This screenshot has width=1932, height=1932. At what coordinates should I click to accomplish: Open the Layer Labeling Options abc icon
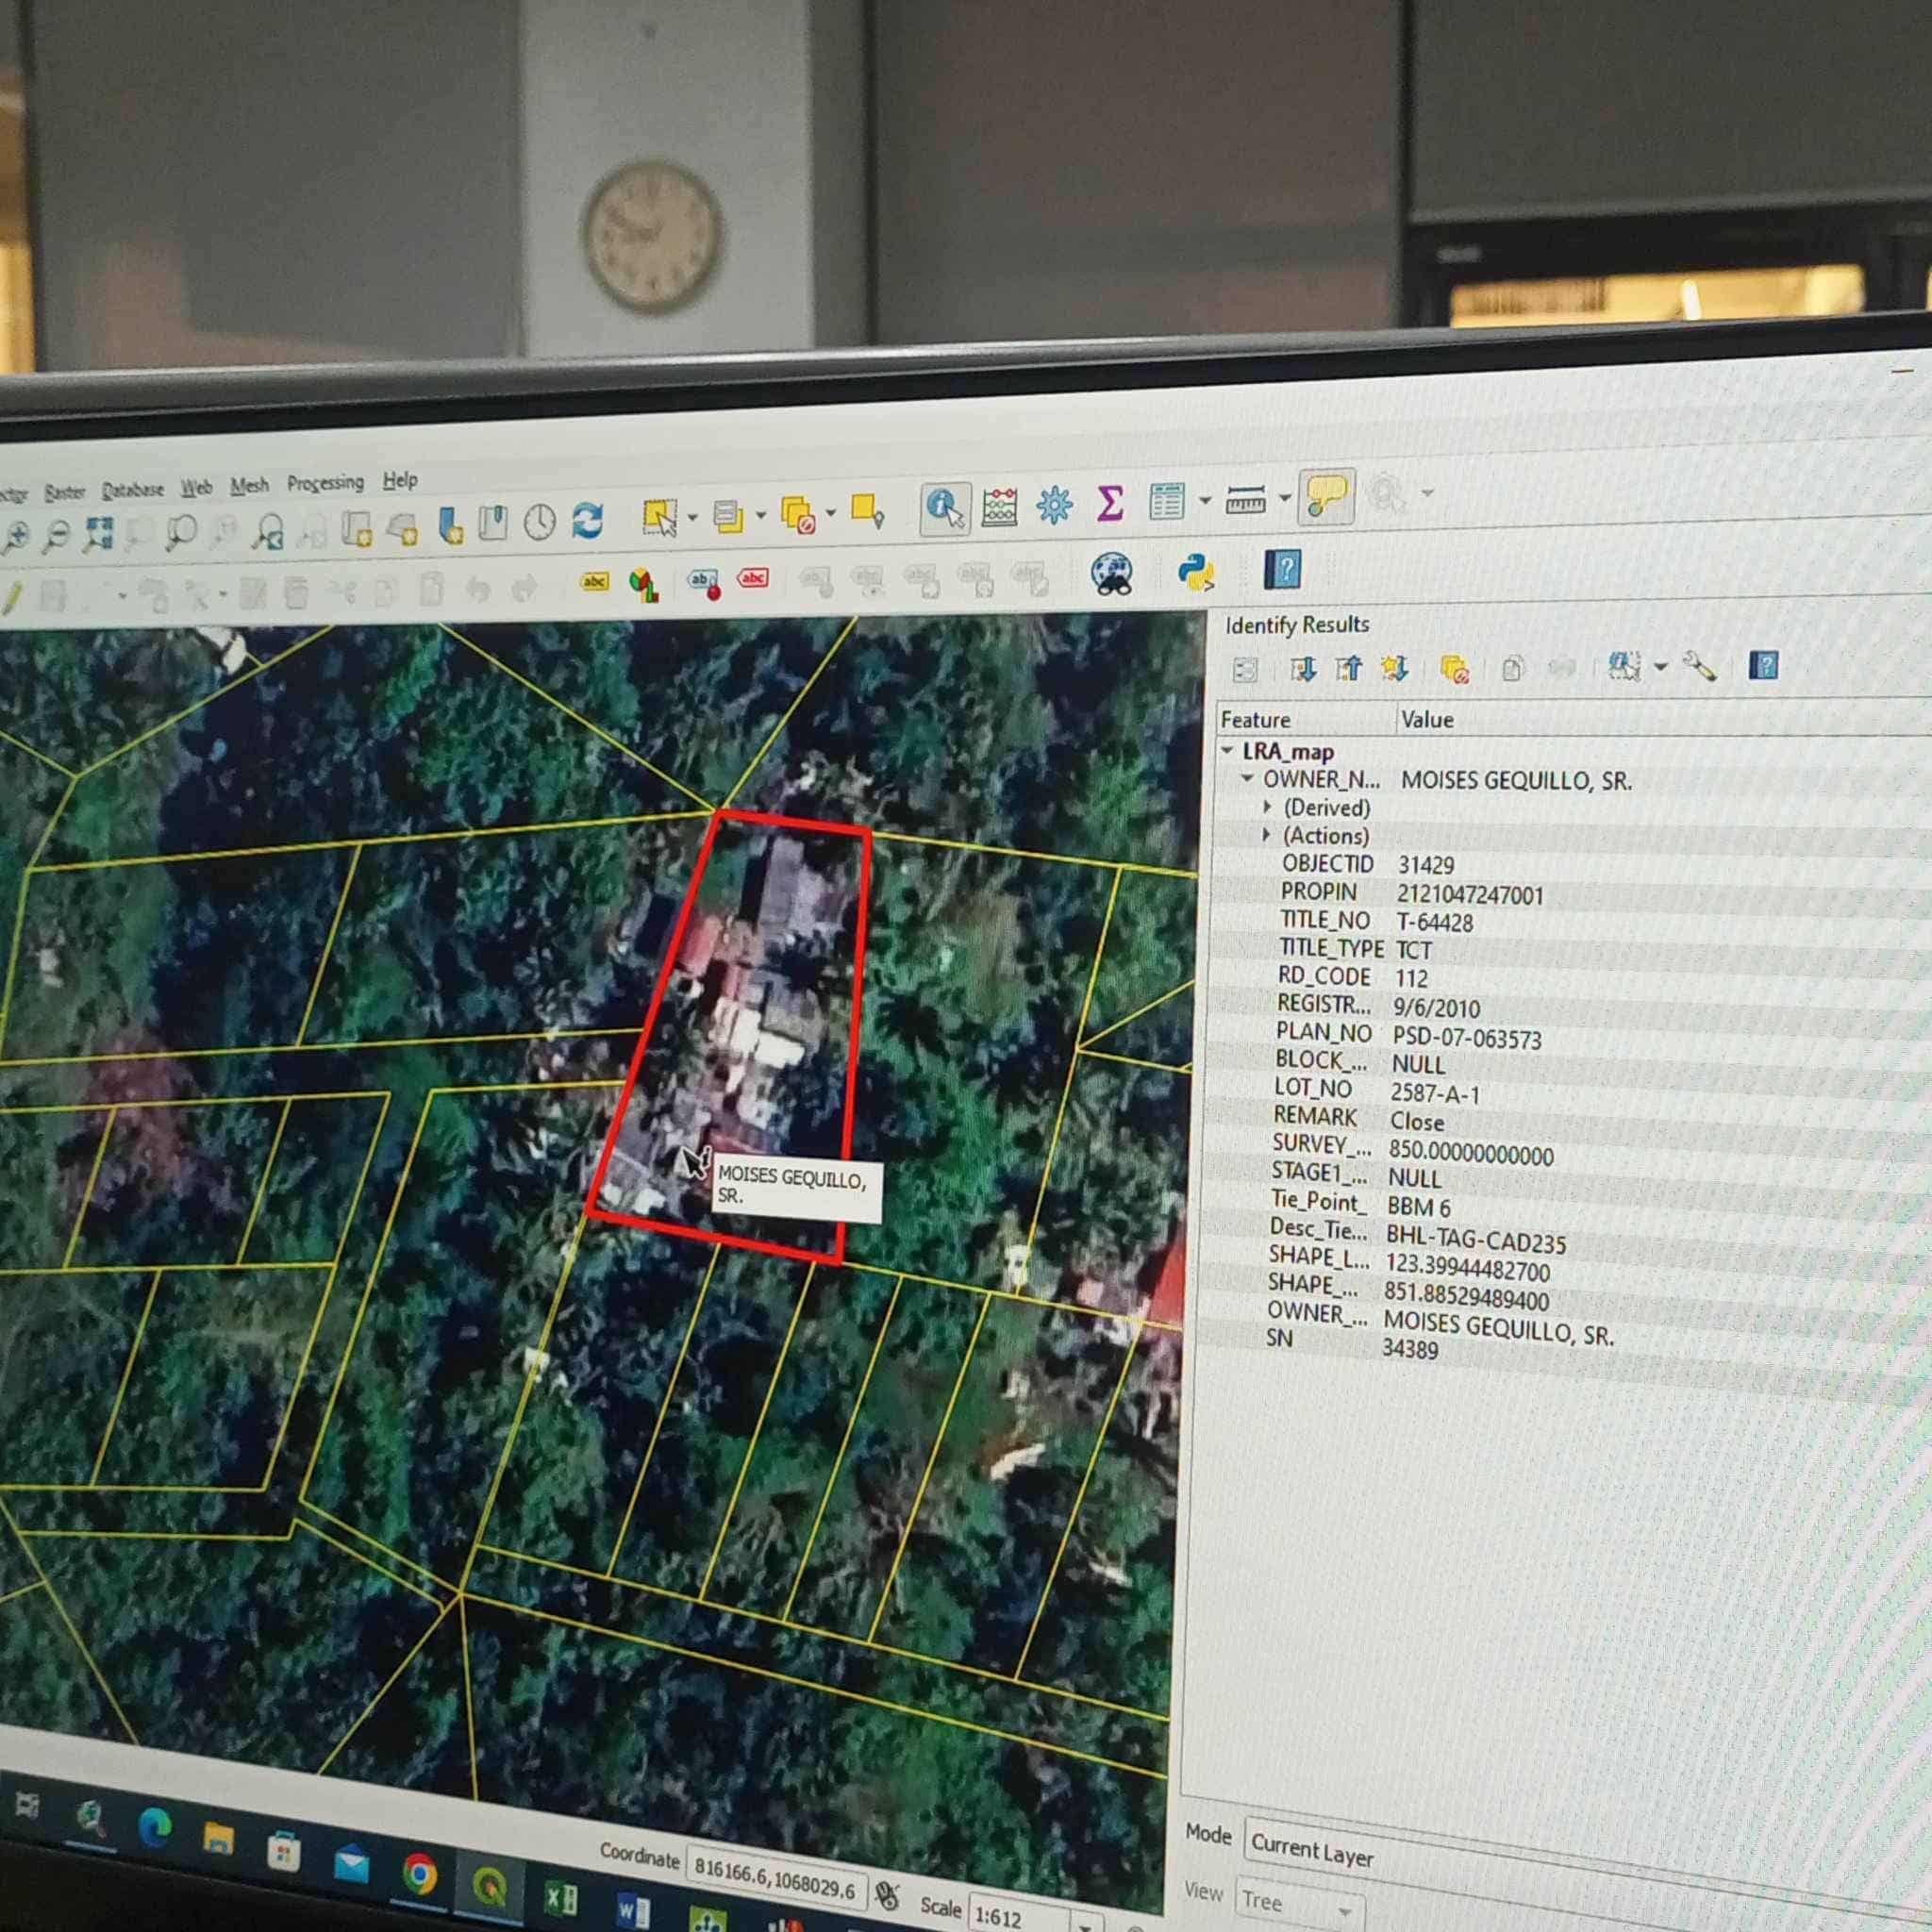point(594,582)
